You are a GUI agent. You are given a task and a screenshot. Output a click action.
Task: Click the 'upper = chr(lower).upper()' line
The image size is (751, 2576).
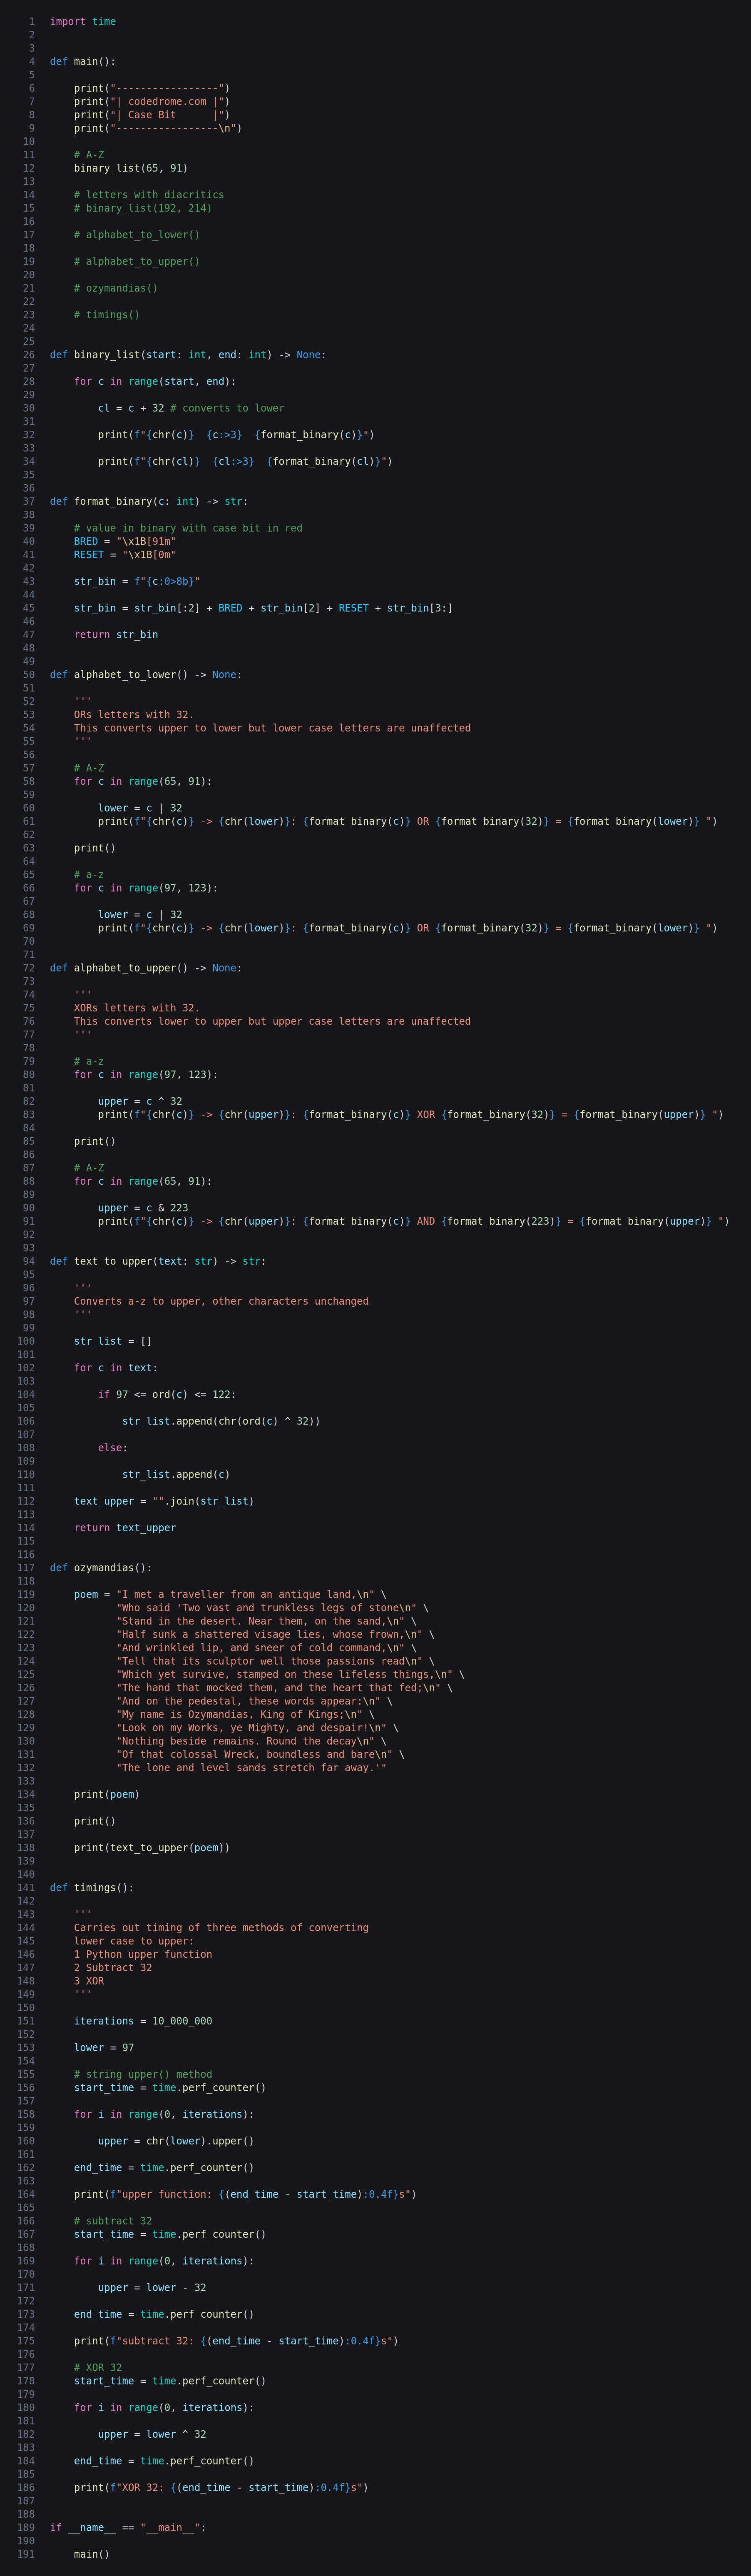[176, 2141]
